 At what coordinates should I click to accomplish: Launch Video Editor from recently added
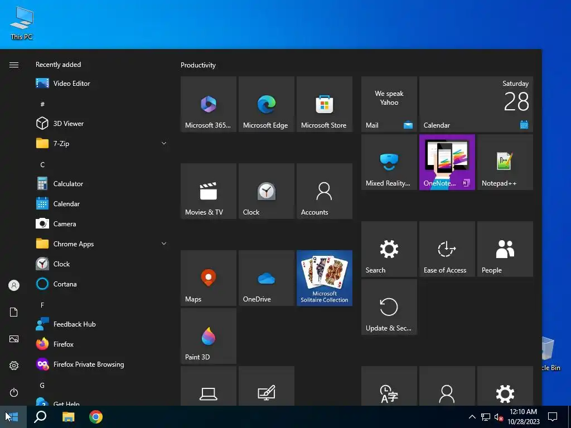coord(101,84)
